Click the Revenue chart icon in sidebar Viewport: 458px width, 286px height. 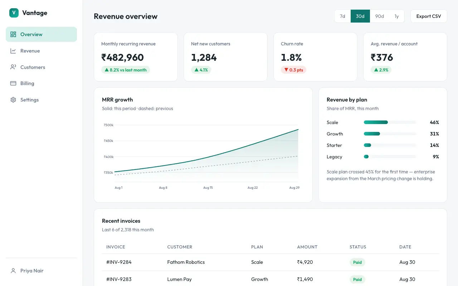[x=13, y=51]
